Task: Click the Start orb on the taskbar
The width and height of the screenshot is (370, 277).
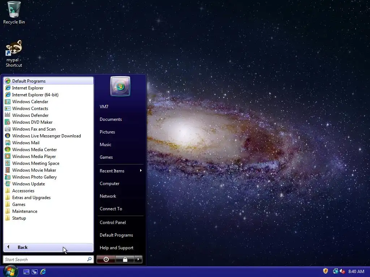Action: (x=10, y=271)
